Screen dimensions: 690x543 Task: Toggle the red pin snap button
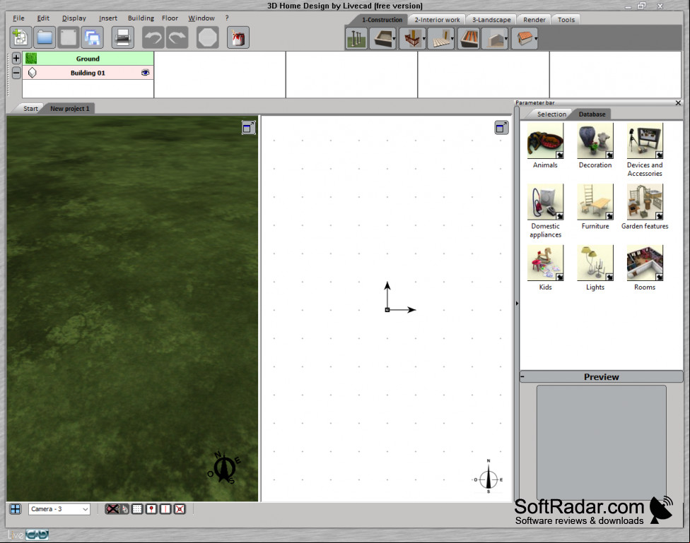coord(151,509)
